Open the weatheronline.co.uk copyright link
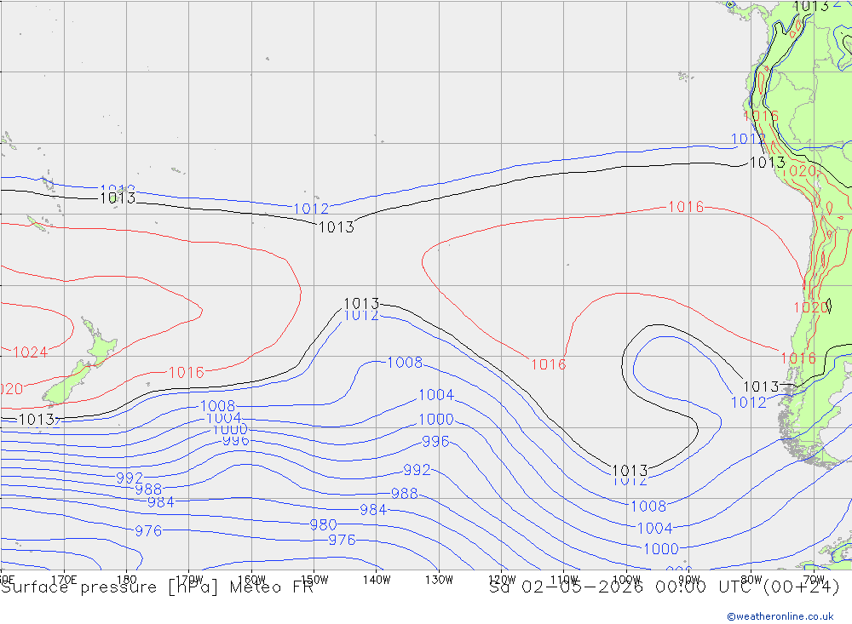Viewport: 852px width, 624px height. tap(780, 616)
